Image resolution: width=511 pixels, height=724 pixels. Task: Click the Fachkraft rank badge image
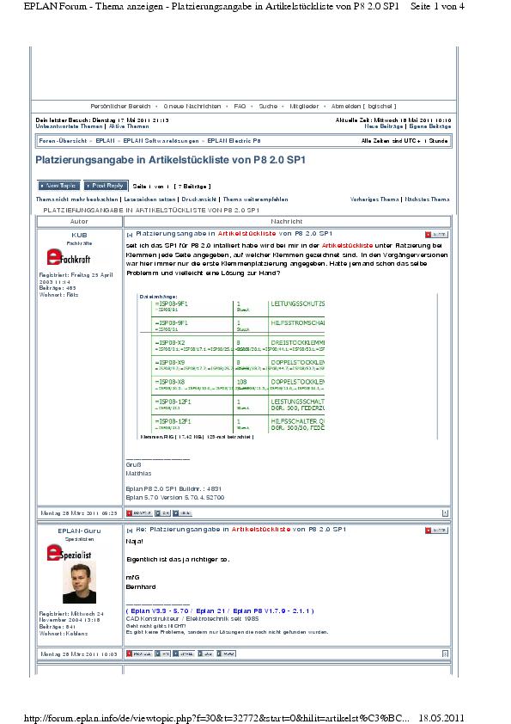coord(68,258)
